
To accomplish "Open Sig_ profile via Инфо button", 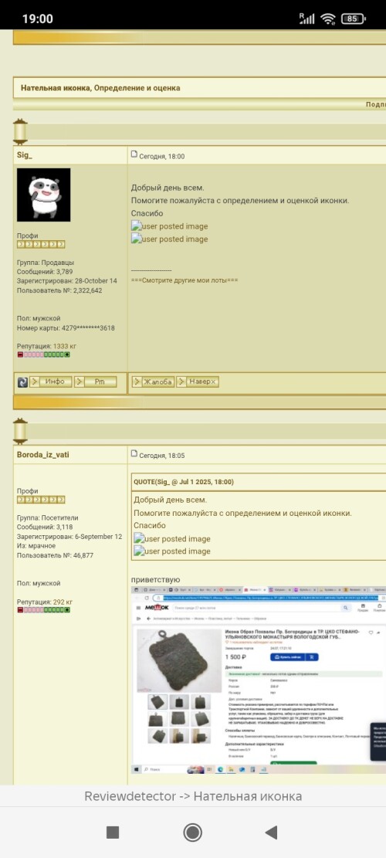I will (x=50, y=382).
